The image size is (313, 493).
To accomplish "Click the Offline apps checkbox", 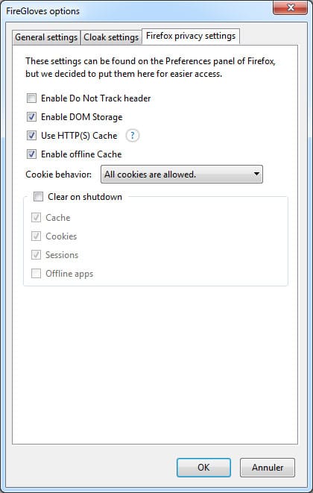I will coord(36,274).
